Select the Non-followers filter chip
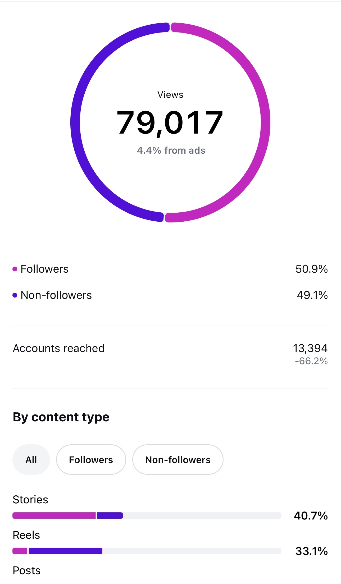Viewport: 341px width, 584px height. [178, 460]
